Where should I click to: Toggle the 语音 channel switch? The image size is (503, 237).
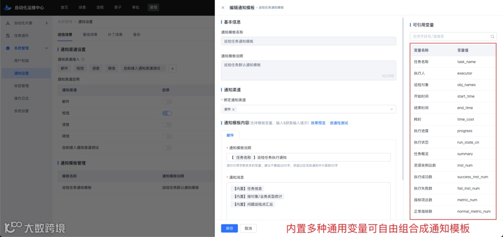[167, 125]
